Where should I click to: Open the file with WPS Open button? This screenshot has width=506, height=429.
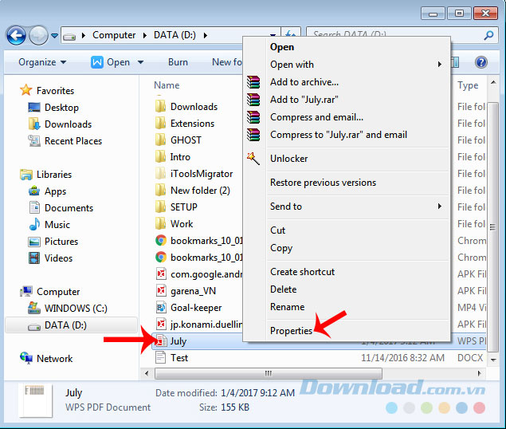(111, 62)
